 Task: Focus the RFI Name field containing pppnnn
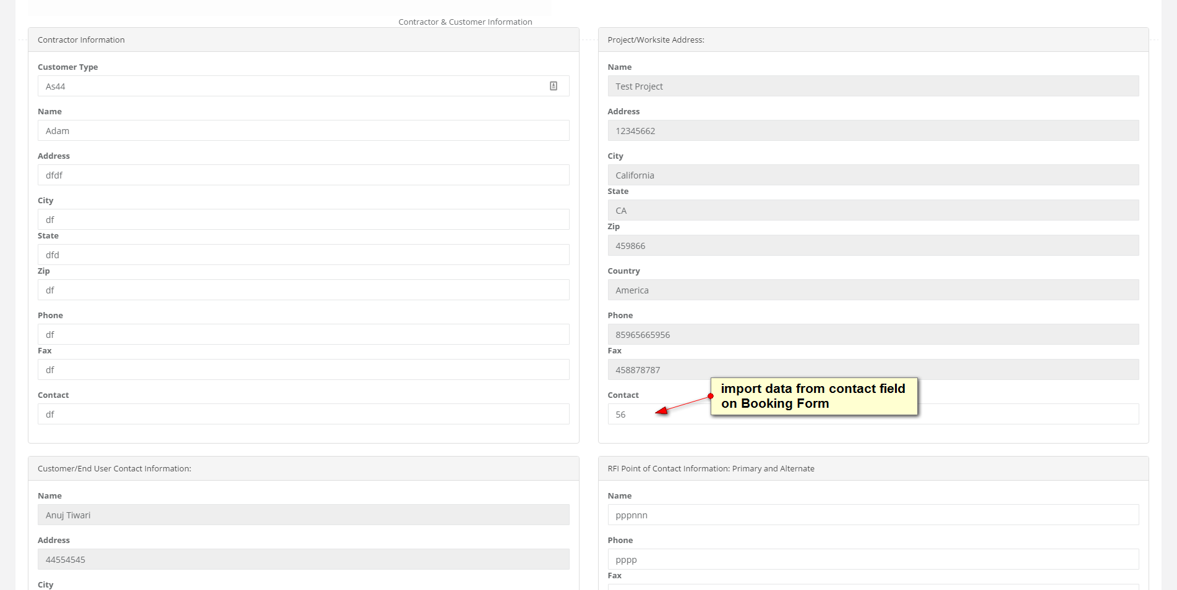[873, 515]
